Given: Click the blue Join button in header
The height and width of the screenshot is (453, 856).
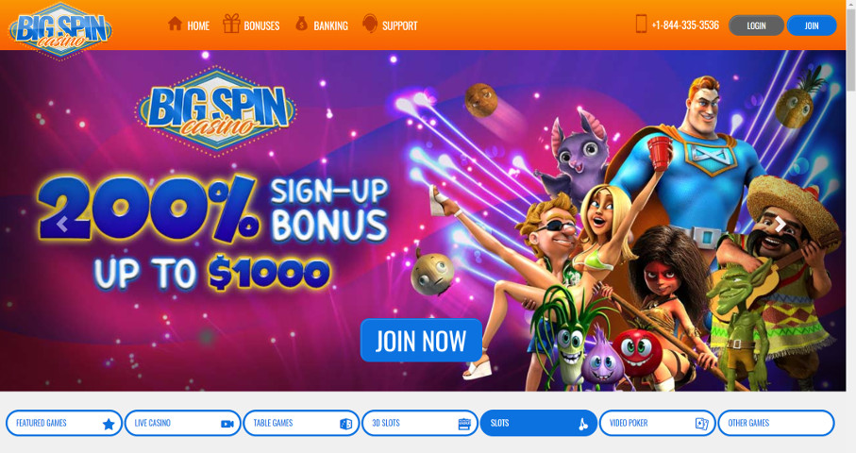Looking at the screenshot, I should click(812, 25).
